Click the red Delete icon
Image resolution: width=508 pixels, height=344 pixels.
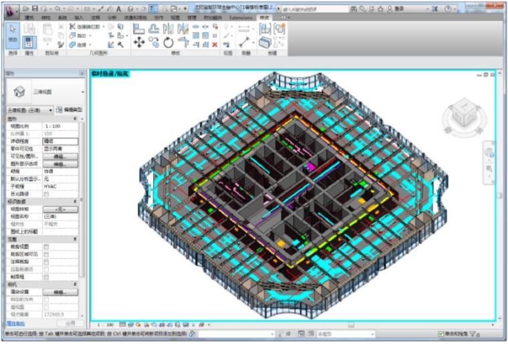215,45
